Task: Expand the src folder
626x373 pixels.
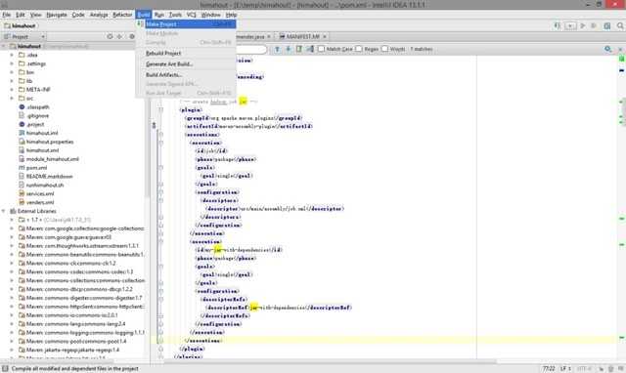Action: pos(12,99)
